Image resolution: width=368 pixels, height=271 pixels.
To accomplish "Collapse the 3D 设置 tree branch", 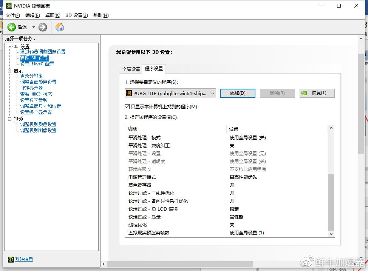I will click(x=10, y=46).
